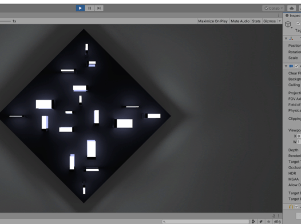Screen dimensions: 301x224
Task: Click the Transform component icon
Action: (291, 38)
